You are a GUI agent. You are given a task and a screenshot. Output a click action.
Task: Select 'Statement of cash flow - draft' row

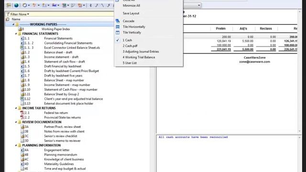click(65, 62)
